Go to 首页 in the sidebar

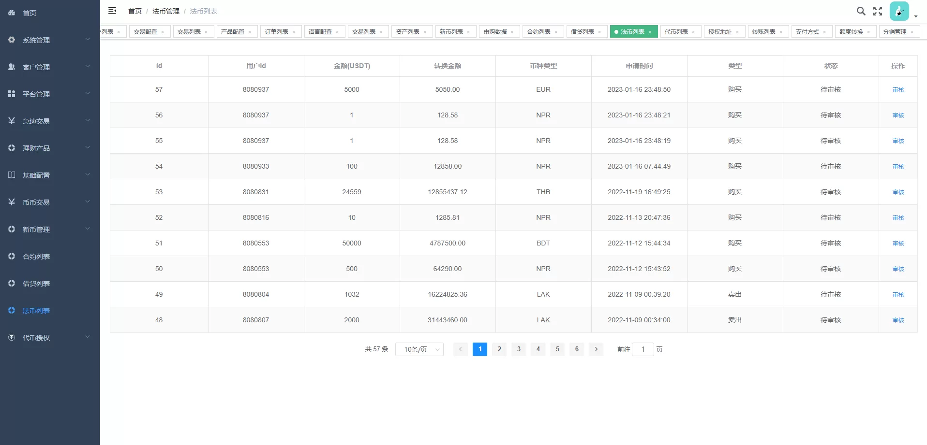[x=30, y=13]
